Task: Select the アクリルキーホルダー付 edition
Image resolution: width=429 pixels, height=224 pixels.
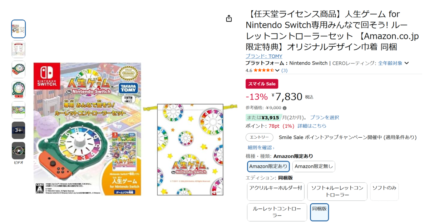Action: pyautogui.click(x=276, y=192)
